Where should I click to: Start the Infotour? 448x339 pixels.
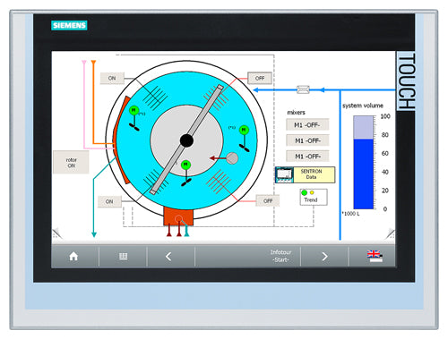point(280,256)
